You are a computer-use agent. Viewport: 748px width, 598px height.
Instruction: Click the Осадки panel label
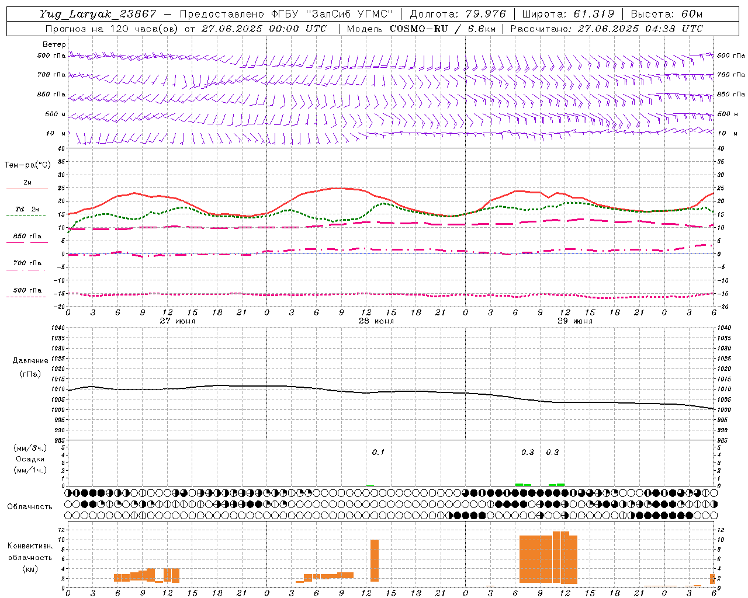click(30, 459)
